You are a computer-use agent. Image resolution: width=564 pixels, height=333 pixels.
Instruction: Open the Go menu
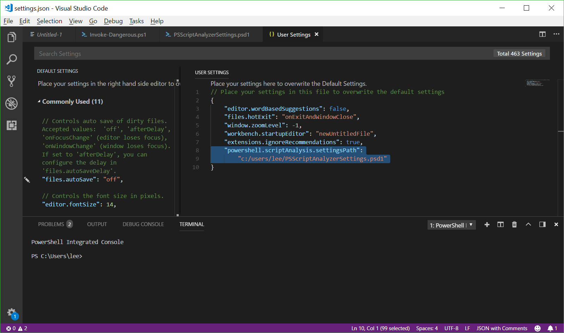coord(93,21)
